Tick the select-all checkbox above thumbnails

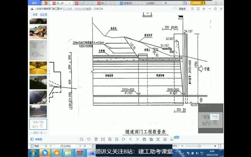[x=31, y=14]
